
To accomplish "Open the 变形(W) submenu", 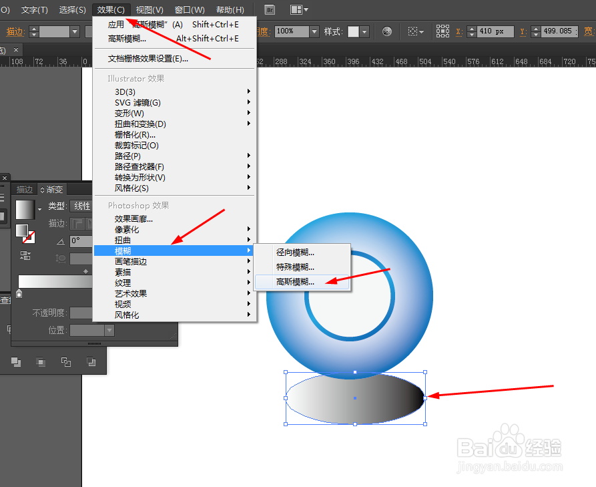I will pyautogui.click(x=175, y=113).
